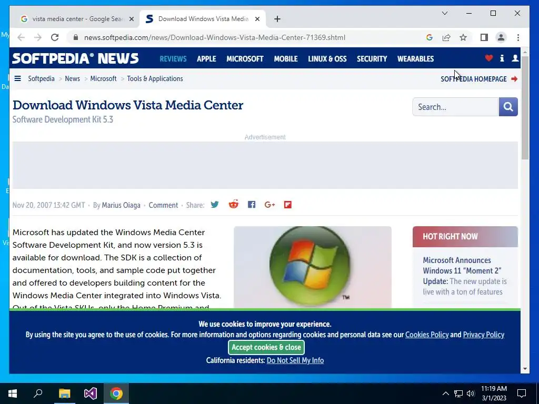Click the Chrome taskbar icon
Image resolution: width=539 pixels, height=404 pixels.
tap(116, 393)
